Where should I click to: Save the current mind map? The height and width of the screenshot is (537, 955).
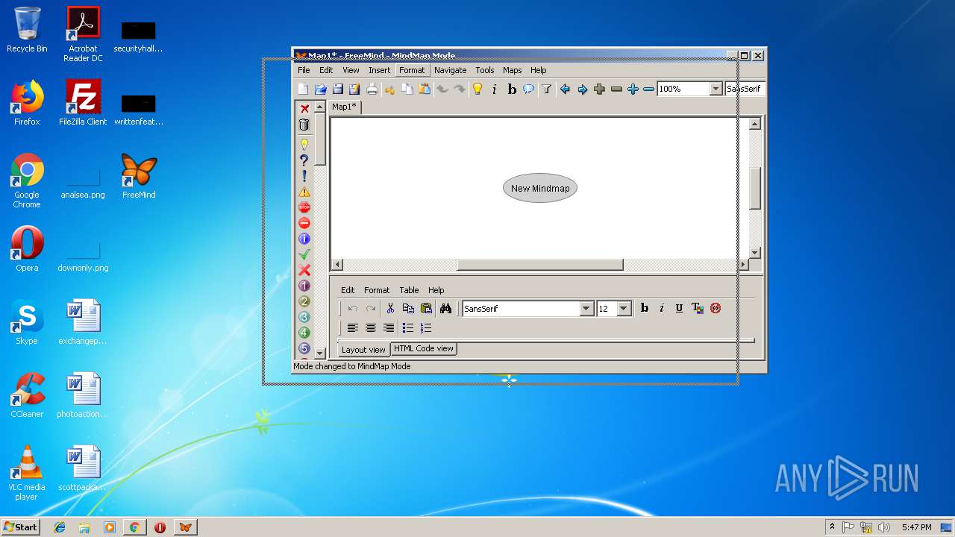pyautogui.click(x=338, y=89)
